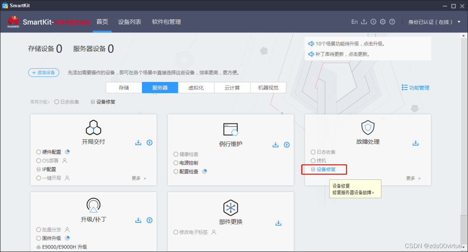Click 10个场景功能待升级 upgrade notice
Viewport: 468px width, 252px height.
point(347,44)
